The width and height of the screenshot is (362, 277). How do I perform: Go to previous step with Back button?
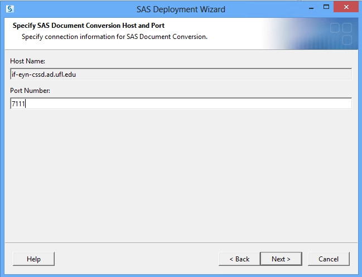pos(239,259)
